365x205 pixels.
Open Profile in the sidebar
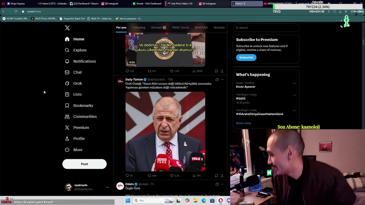click(75, 139)
